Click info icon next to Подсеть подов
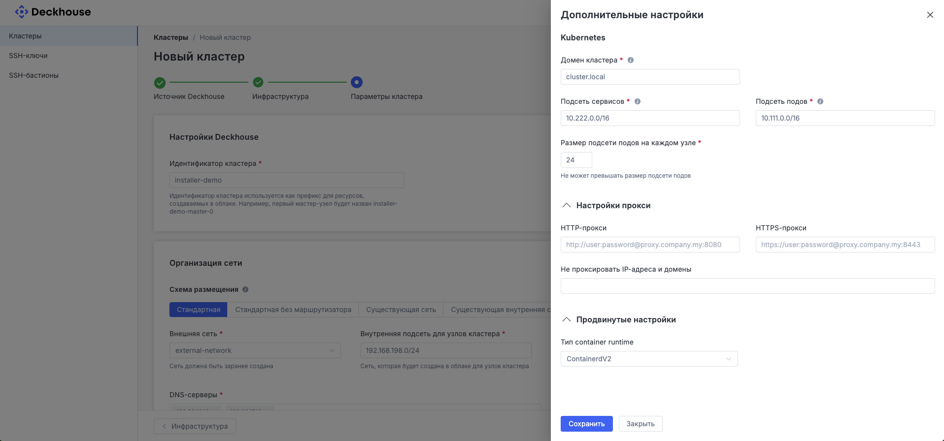Image resolution: width=944 pixels, height=441 pixels. tap(820, 101)
